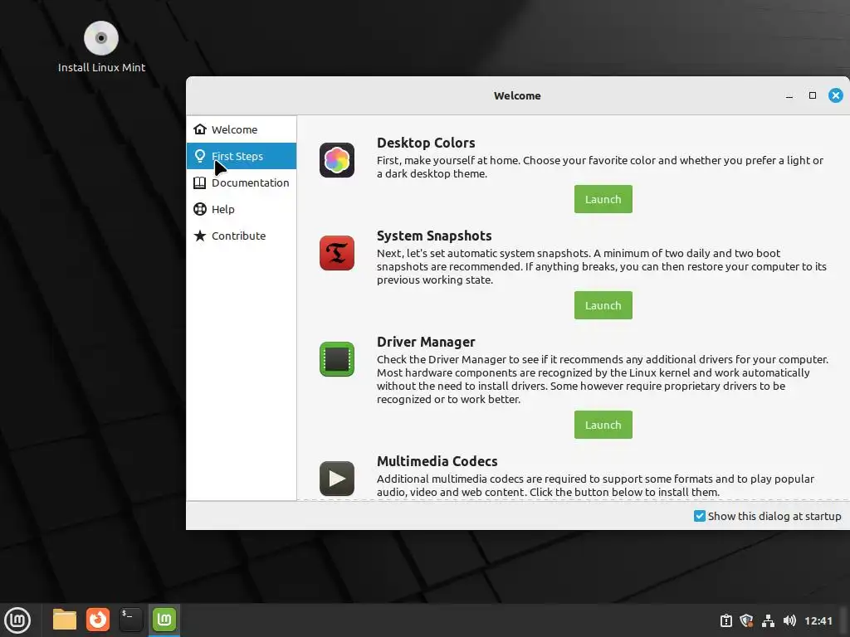Open the Files folder icon in taskbar
This screenshot has height=637, width=850.
(x=65, y=620)
